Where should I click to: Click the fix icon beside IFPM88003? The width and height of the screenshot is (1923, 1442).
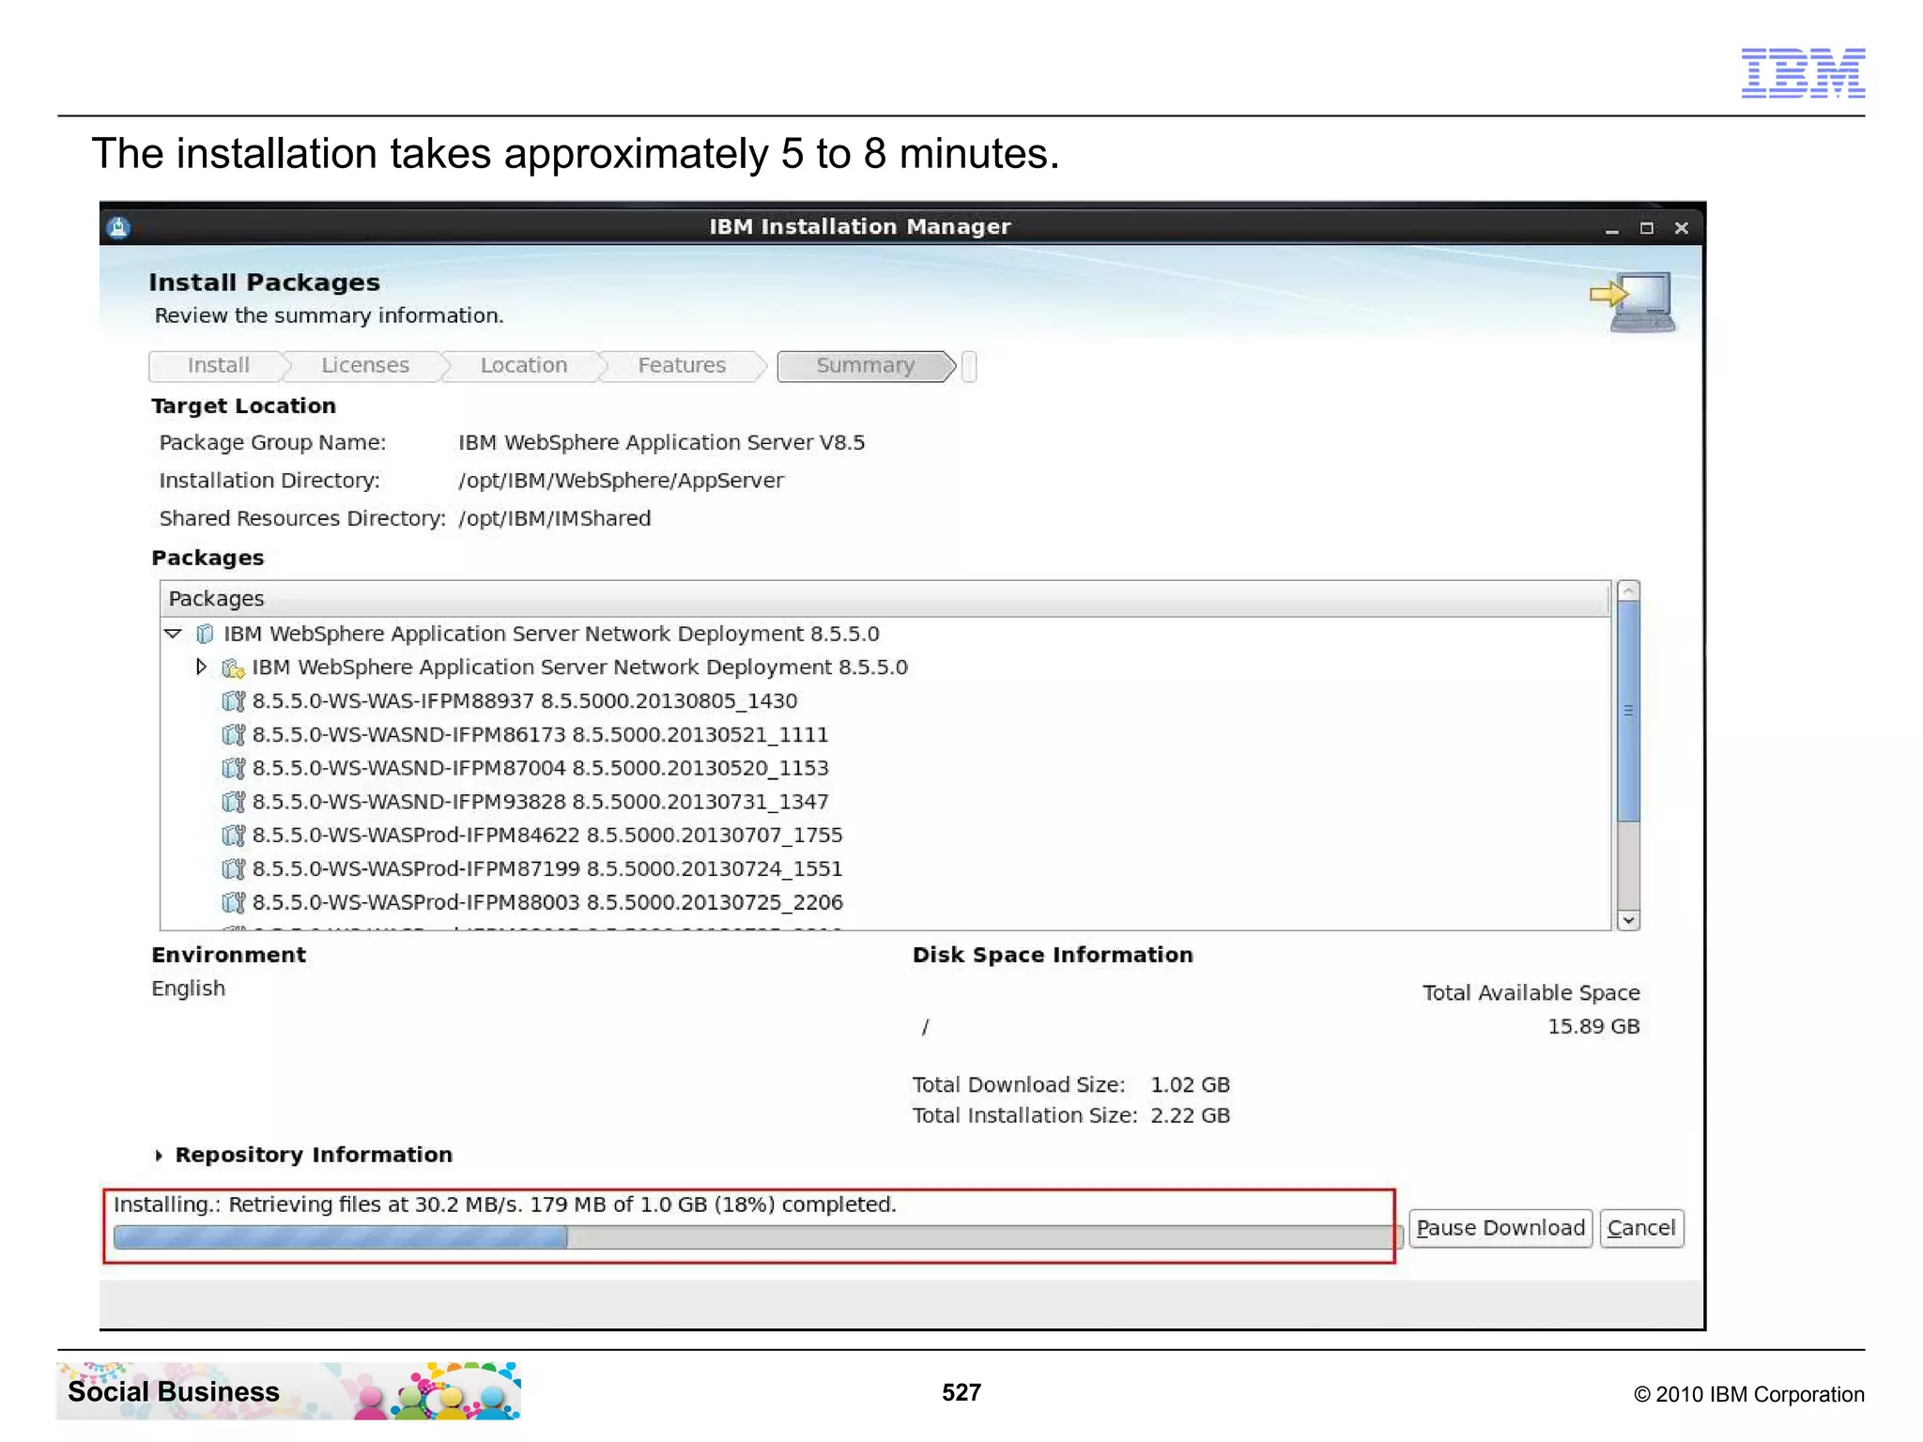233,902
